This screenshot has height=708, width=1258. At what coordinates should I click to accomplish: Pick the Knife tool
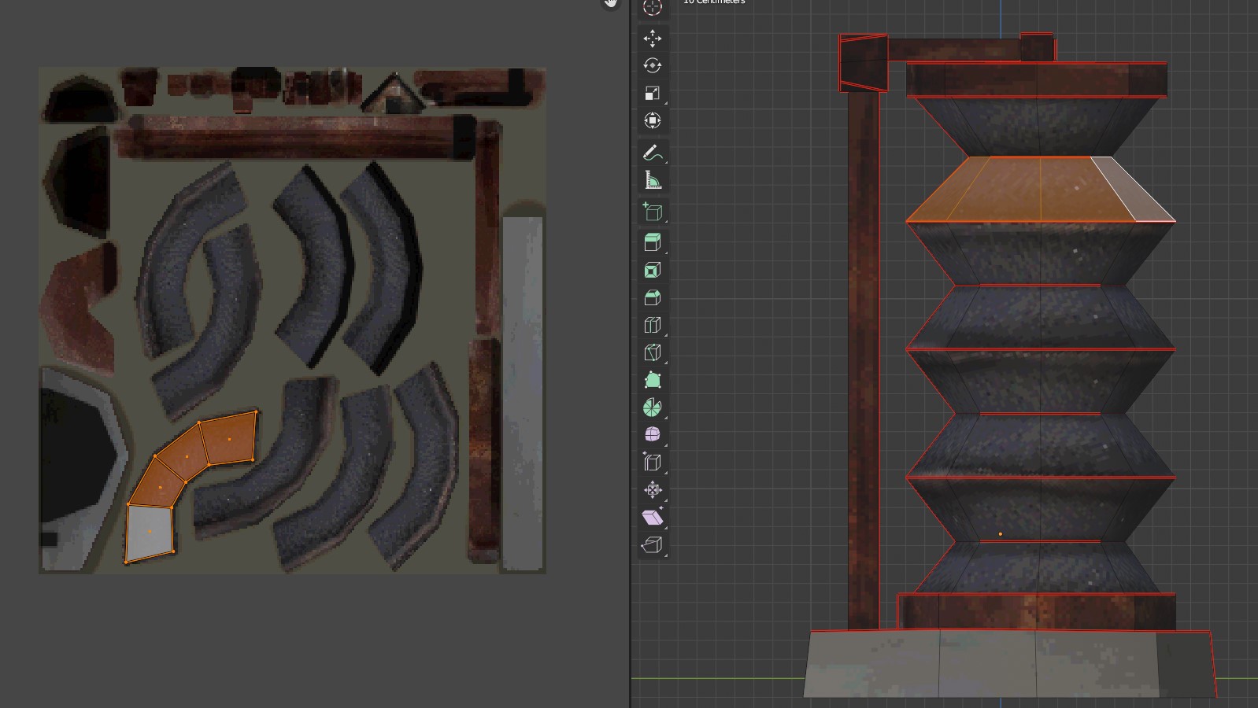(x=652, y=352)
